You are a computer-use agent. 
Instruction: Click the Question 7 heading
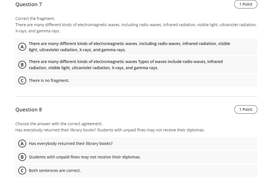click(29, 5)
